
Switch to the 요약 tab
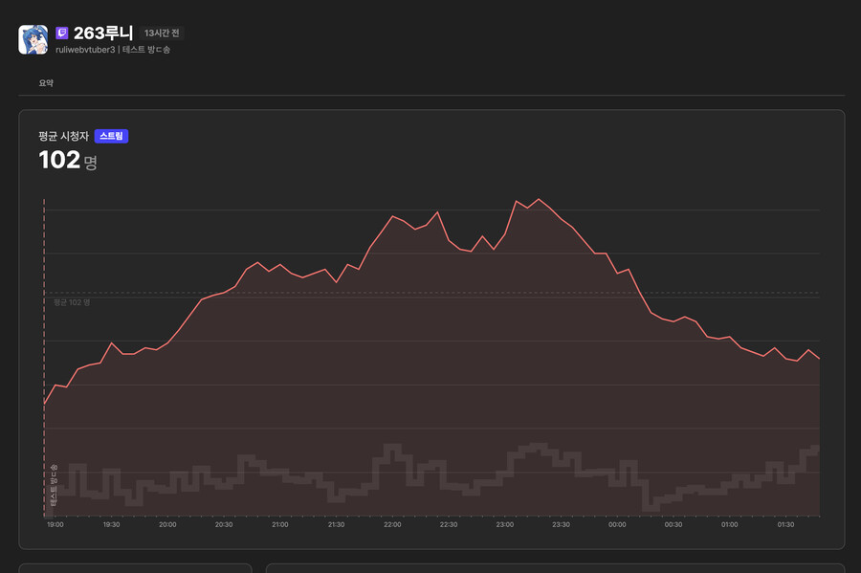click(46, 83)
